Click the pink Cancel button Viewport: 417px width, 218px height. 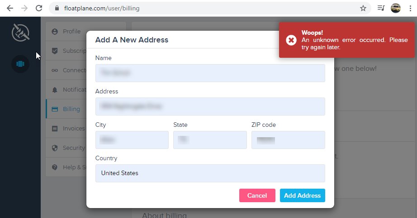(x=257, y=195)
